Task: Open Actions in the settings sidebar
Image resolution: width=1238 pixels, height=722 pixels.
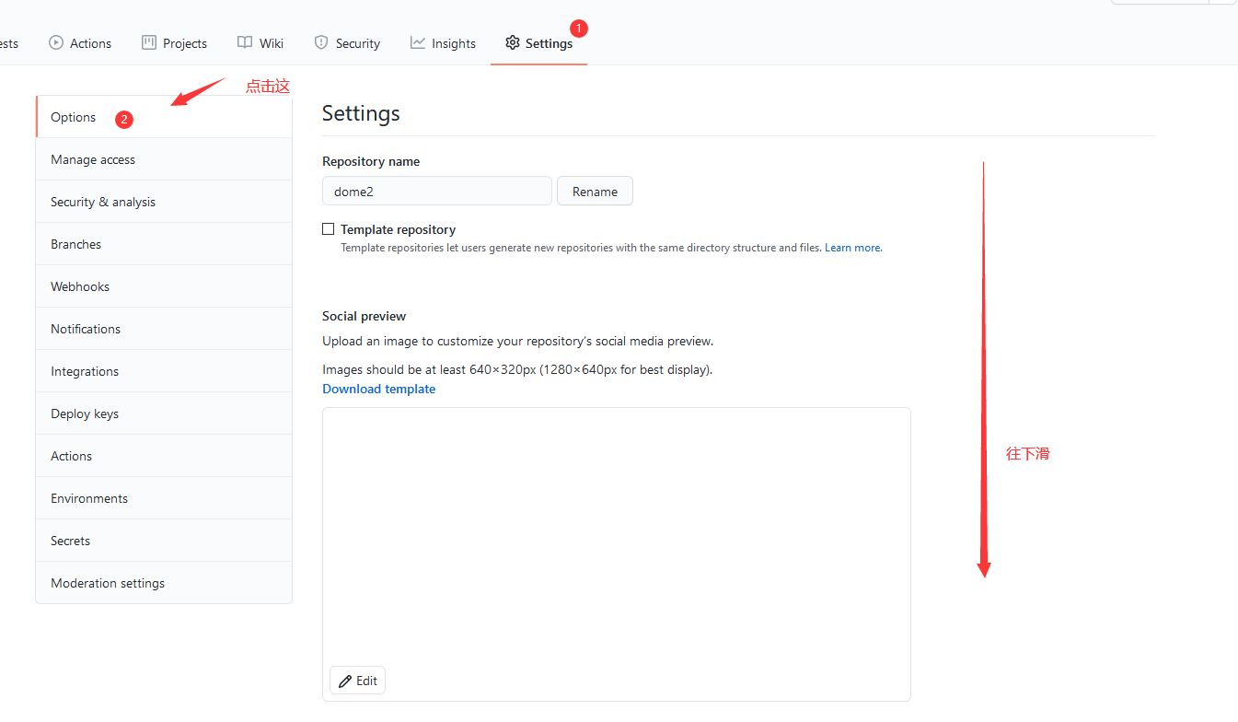Action: [x=164, y=456]
